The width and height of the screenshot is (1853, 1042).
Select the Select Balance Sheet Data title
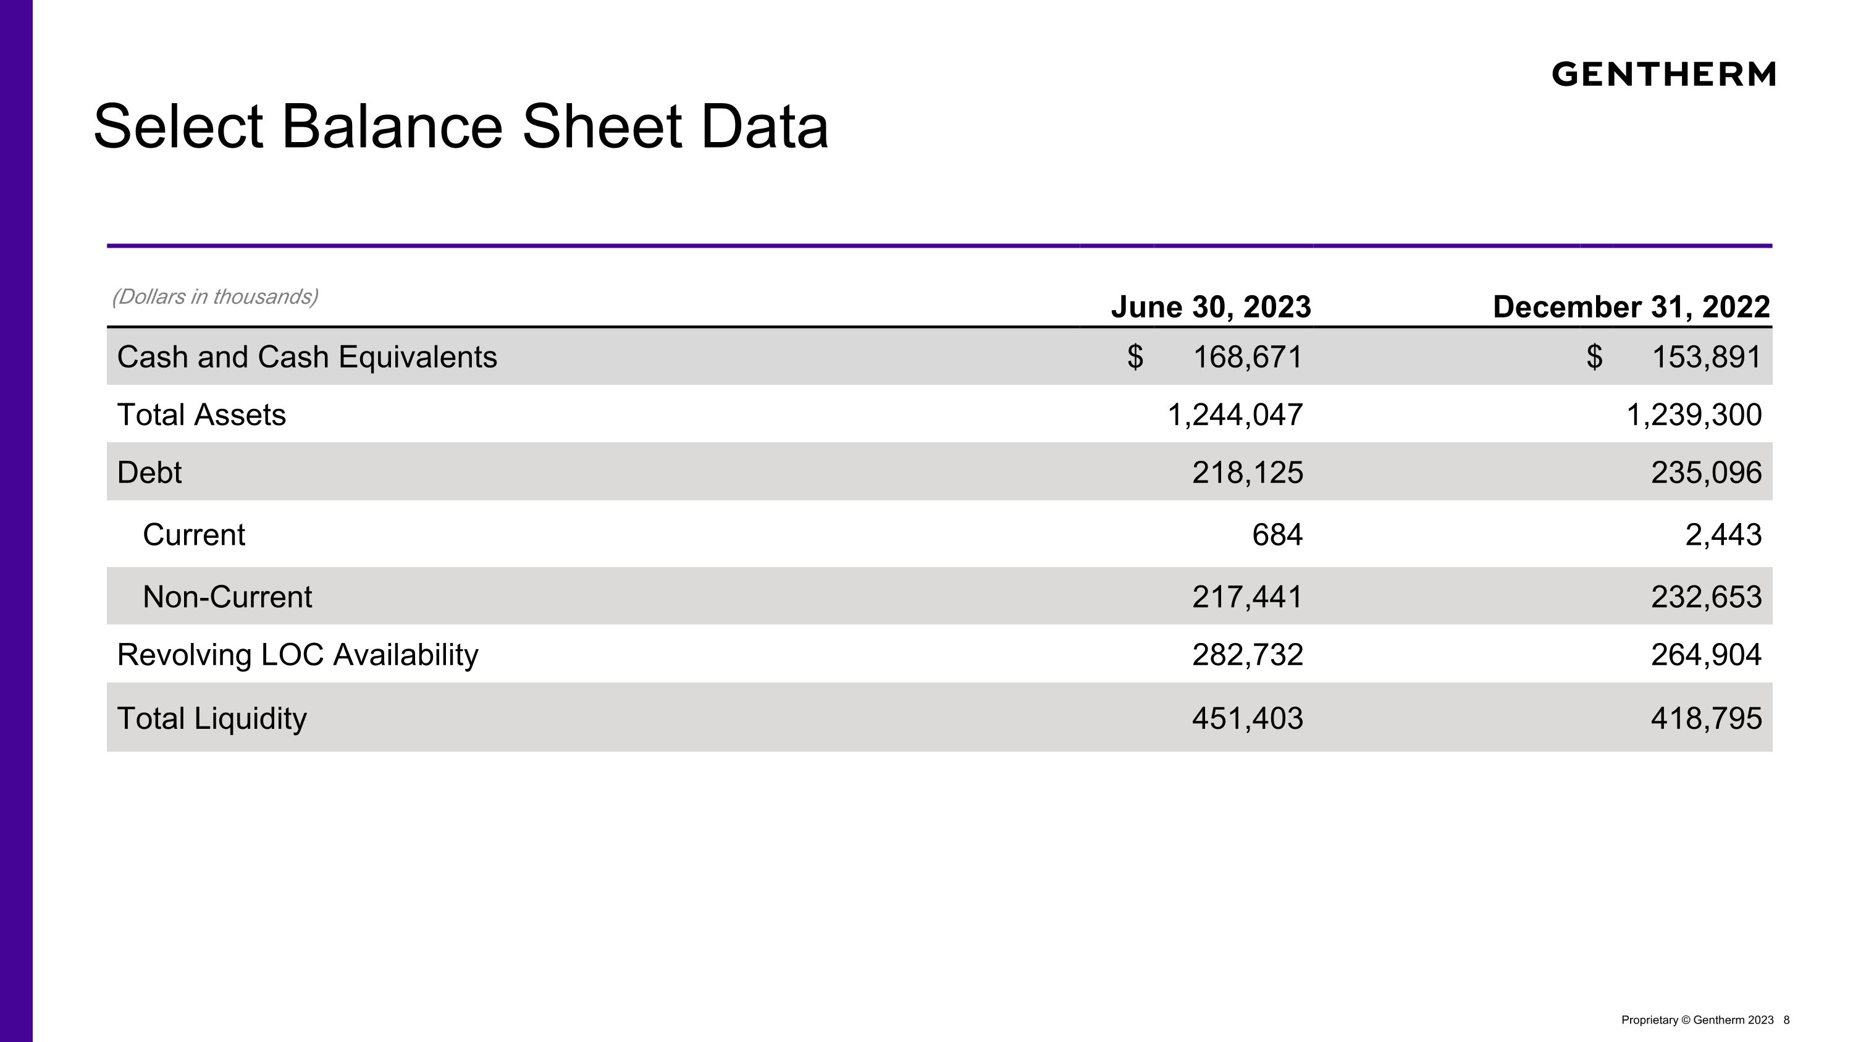click(x=460, y=127)
